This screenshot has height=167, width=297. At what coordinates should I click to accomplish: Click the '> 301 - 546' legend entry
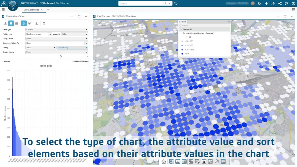point(189,49)
